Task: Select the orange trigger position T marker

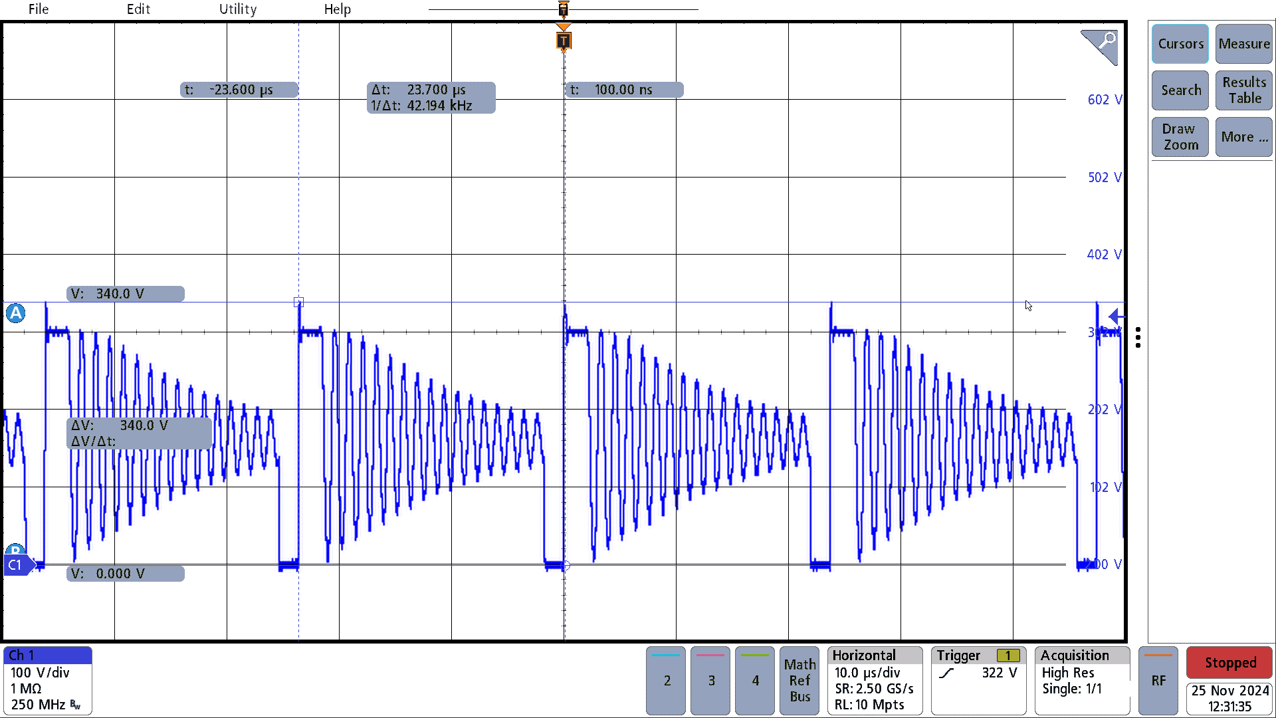Action: (564, 41)
